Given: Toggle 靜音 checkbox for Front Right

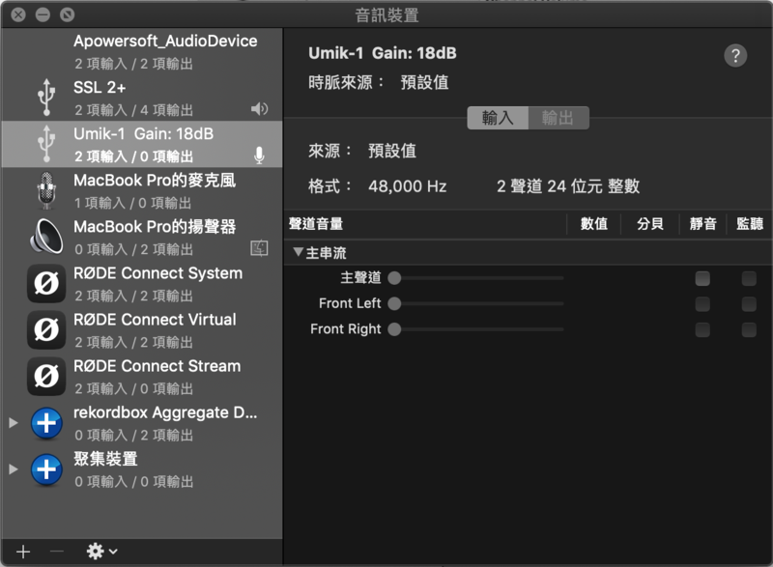Looking at the screenshot, I should click(x=702, y=330).
